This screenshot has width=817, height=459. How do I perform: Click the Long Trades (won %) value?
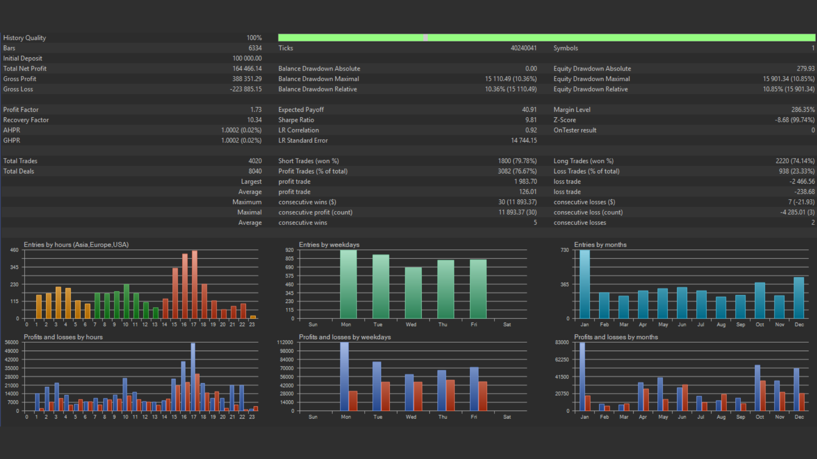pyautogui.click(x=794, y=161)
